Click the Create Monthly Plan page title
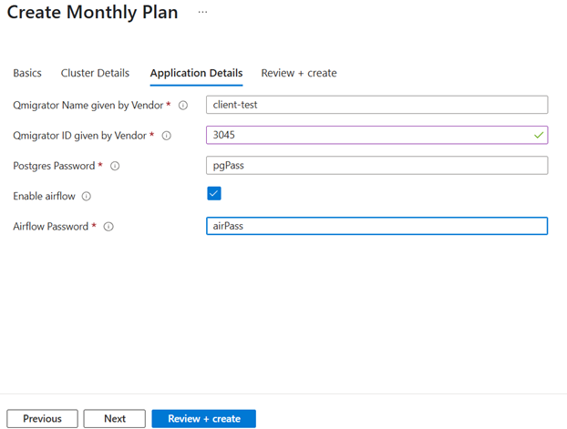This screenshot has width=567, height=429. point(92,13)
